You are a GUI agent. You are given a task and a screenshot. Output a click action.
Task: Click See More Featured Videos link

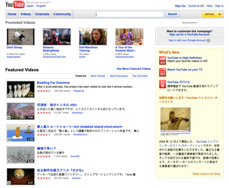click(134, 69)
